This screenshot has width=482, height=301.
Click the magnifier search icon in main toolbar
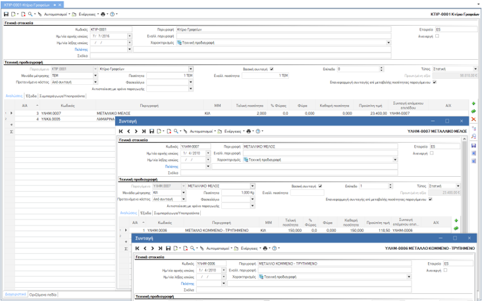(x=30, y=14)
